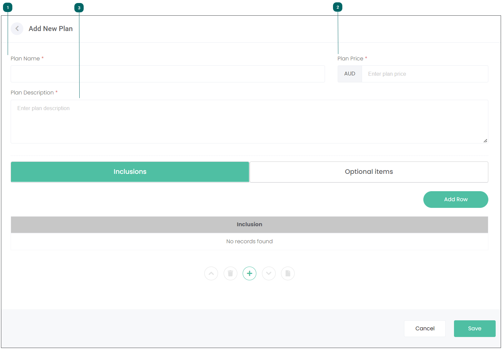This screenshot has width=502, height=349.
Task: Open the Optional items tab
Action: pyautogui.click(x=369, y=172)
